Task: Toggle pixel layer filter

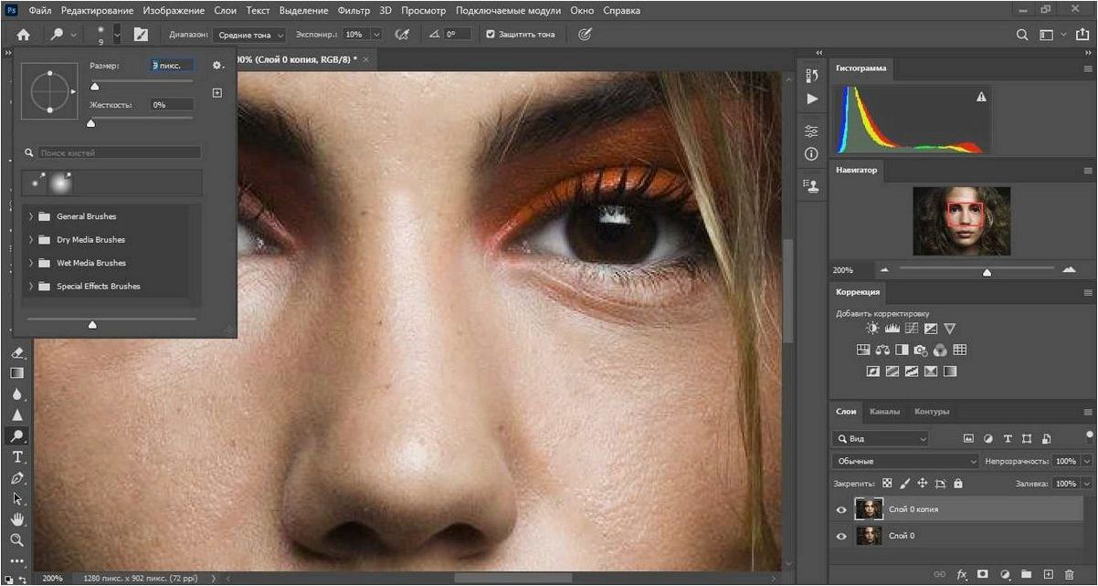Action: (x=968, y=439)
